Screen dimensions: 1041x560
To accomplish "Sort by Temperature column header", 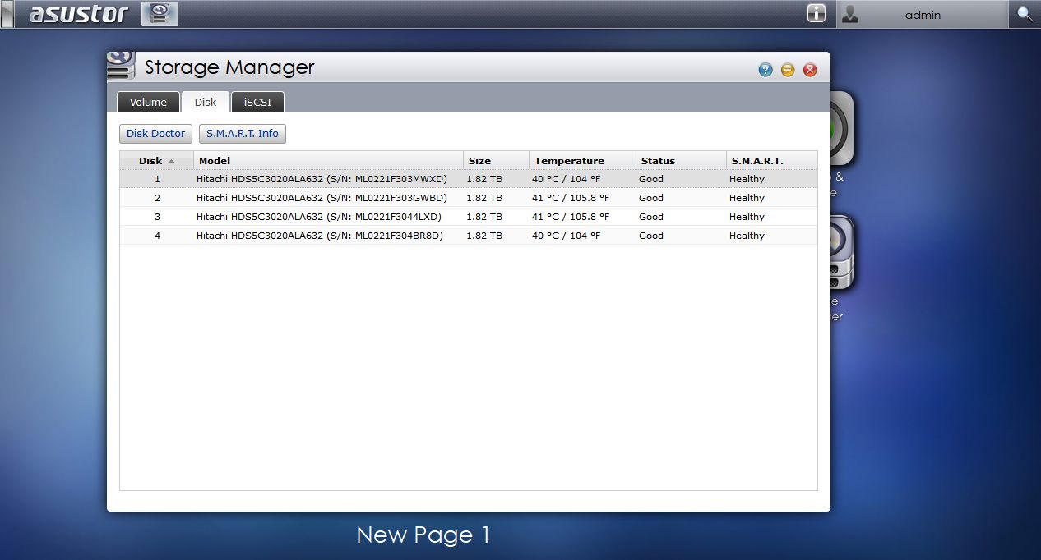I will 582,160.
